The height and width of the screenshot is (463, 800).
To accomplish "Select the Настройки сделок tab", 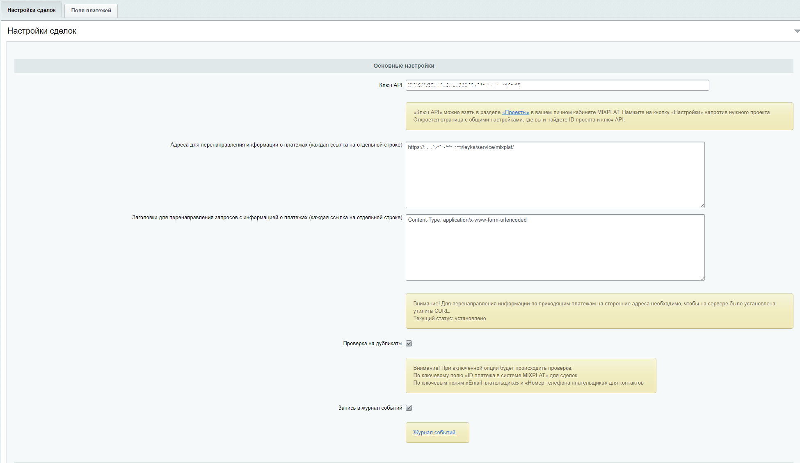I will pyautogui.click(x=32, y=10).
